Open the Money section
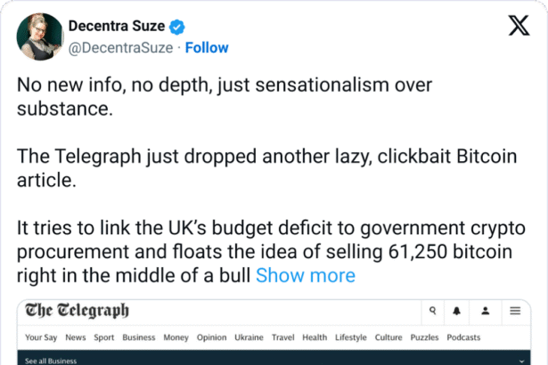Image resolution: width=548 pixels, height=365 pixels. (x=176, y=337)
